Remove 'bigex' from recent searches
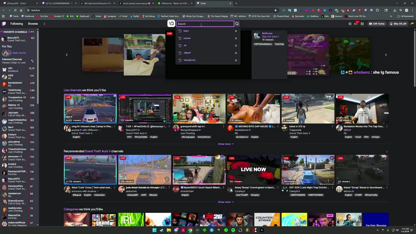This screenshot has width=416, height=234. pyautogui.click(x=236, y=31)
